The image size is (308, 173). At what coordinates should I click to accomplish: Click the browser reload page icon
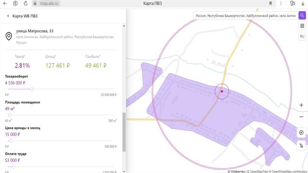click(x=25, y=3)
